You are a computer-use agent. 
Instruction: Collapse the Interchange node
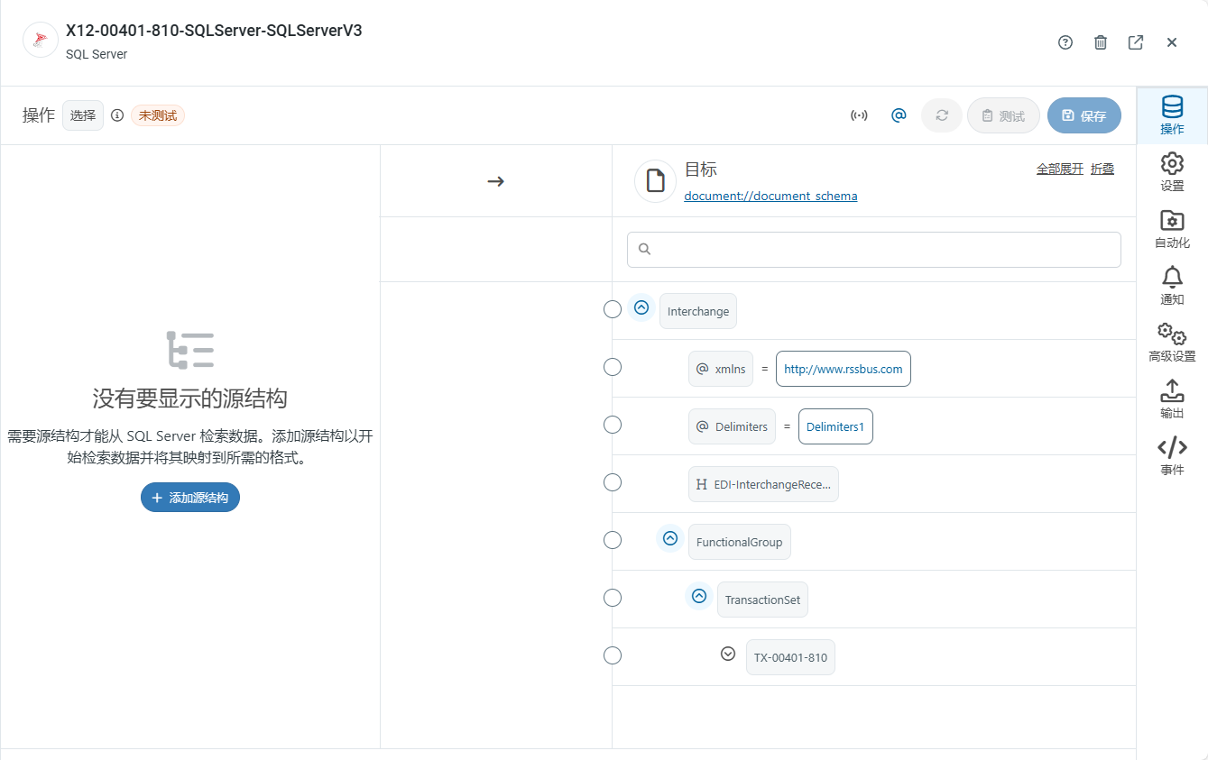tap(641, 307)
